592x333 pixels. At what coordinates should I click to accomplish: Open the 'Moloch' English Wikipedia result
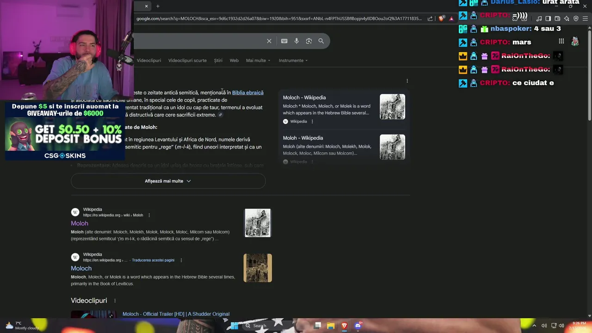click(81, 268)
